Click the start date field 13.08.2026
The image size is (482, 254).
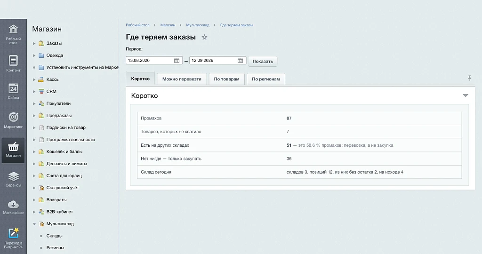click(150, 61)
